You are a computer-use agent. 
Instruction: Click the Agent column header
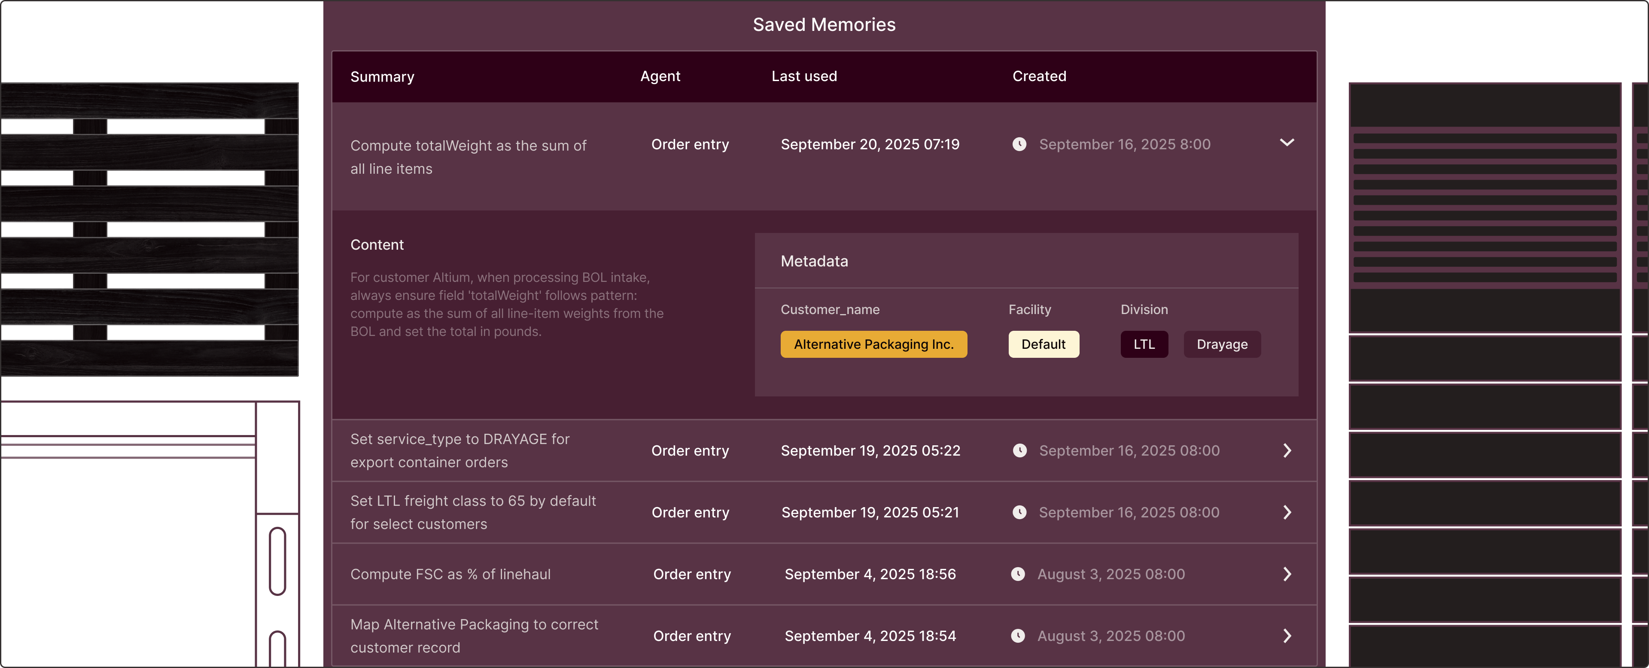659,76
